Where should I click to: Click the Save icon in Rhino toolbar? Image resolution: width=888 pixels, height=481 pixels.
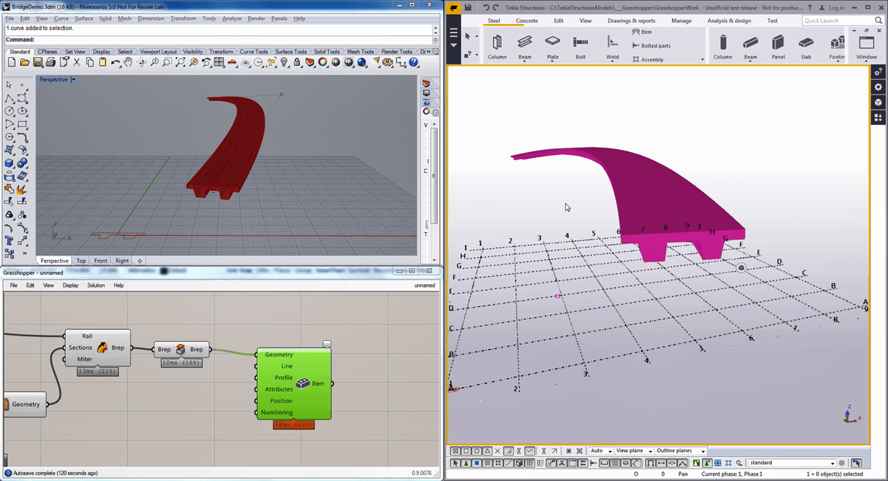pos(37,62)
